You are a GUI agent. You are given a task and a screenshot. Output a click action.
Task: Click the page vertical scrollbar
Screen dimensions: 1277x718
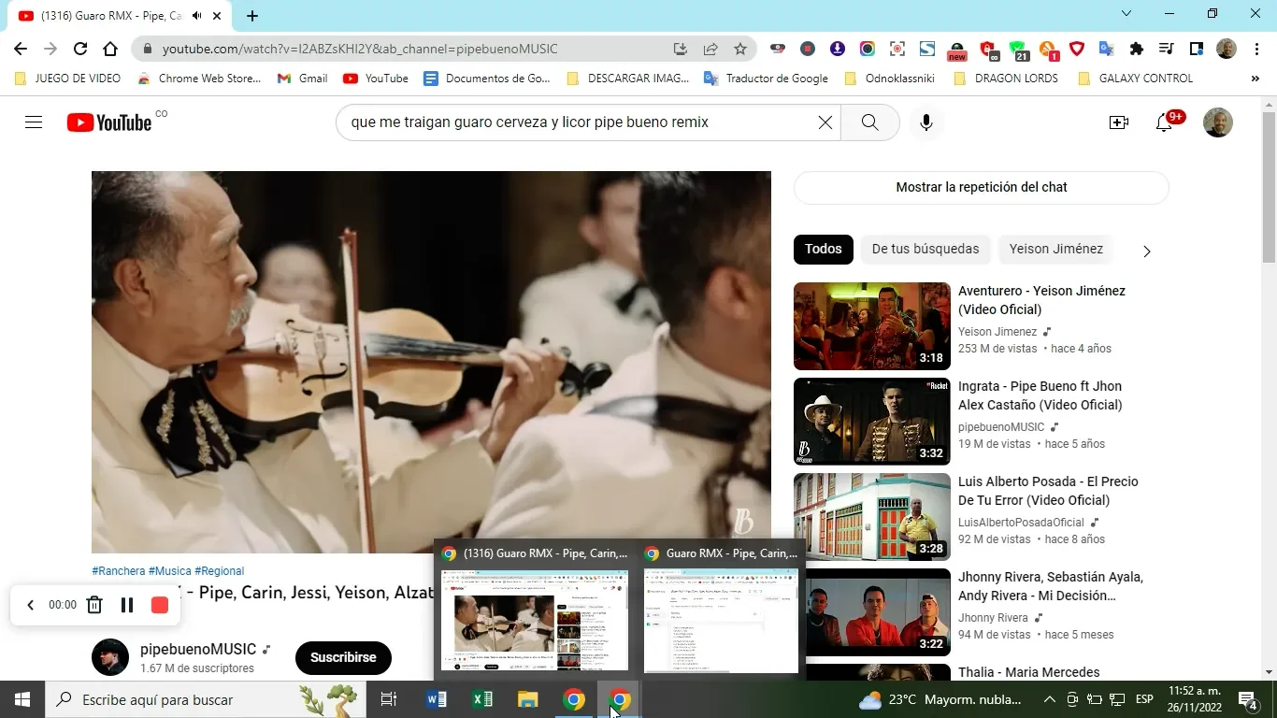pos(1269,187)
